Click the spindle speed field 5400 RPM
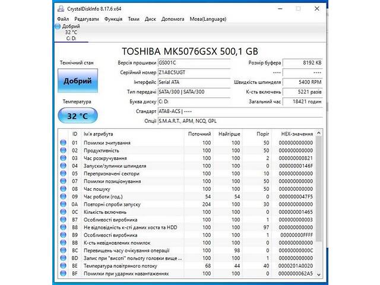Viewport: 380px width, 285px height. (x=303, y=82)
